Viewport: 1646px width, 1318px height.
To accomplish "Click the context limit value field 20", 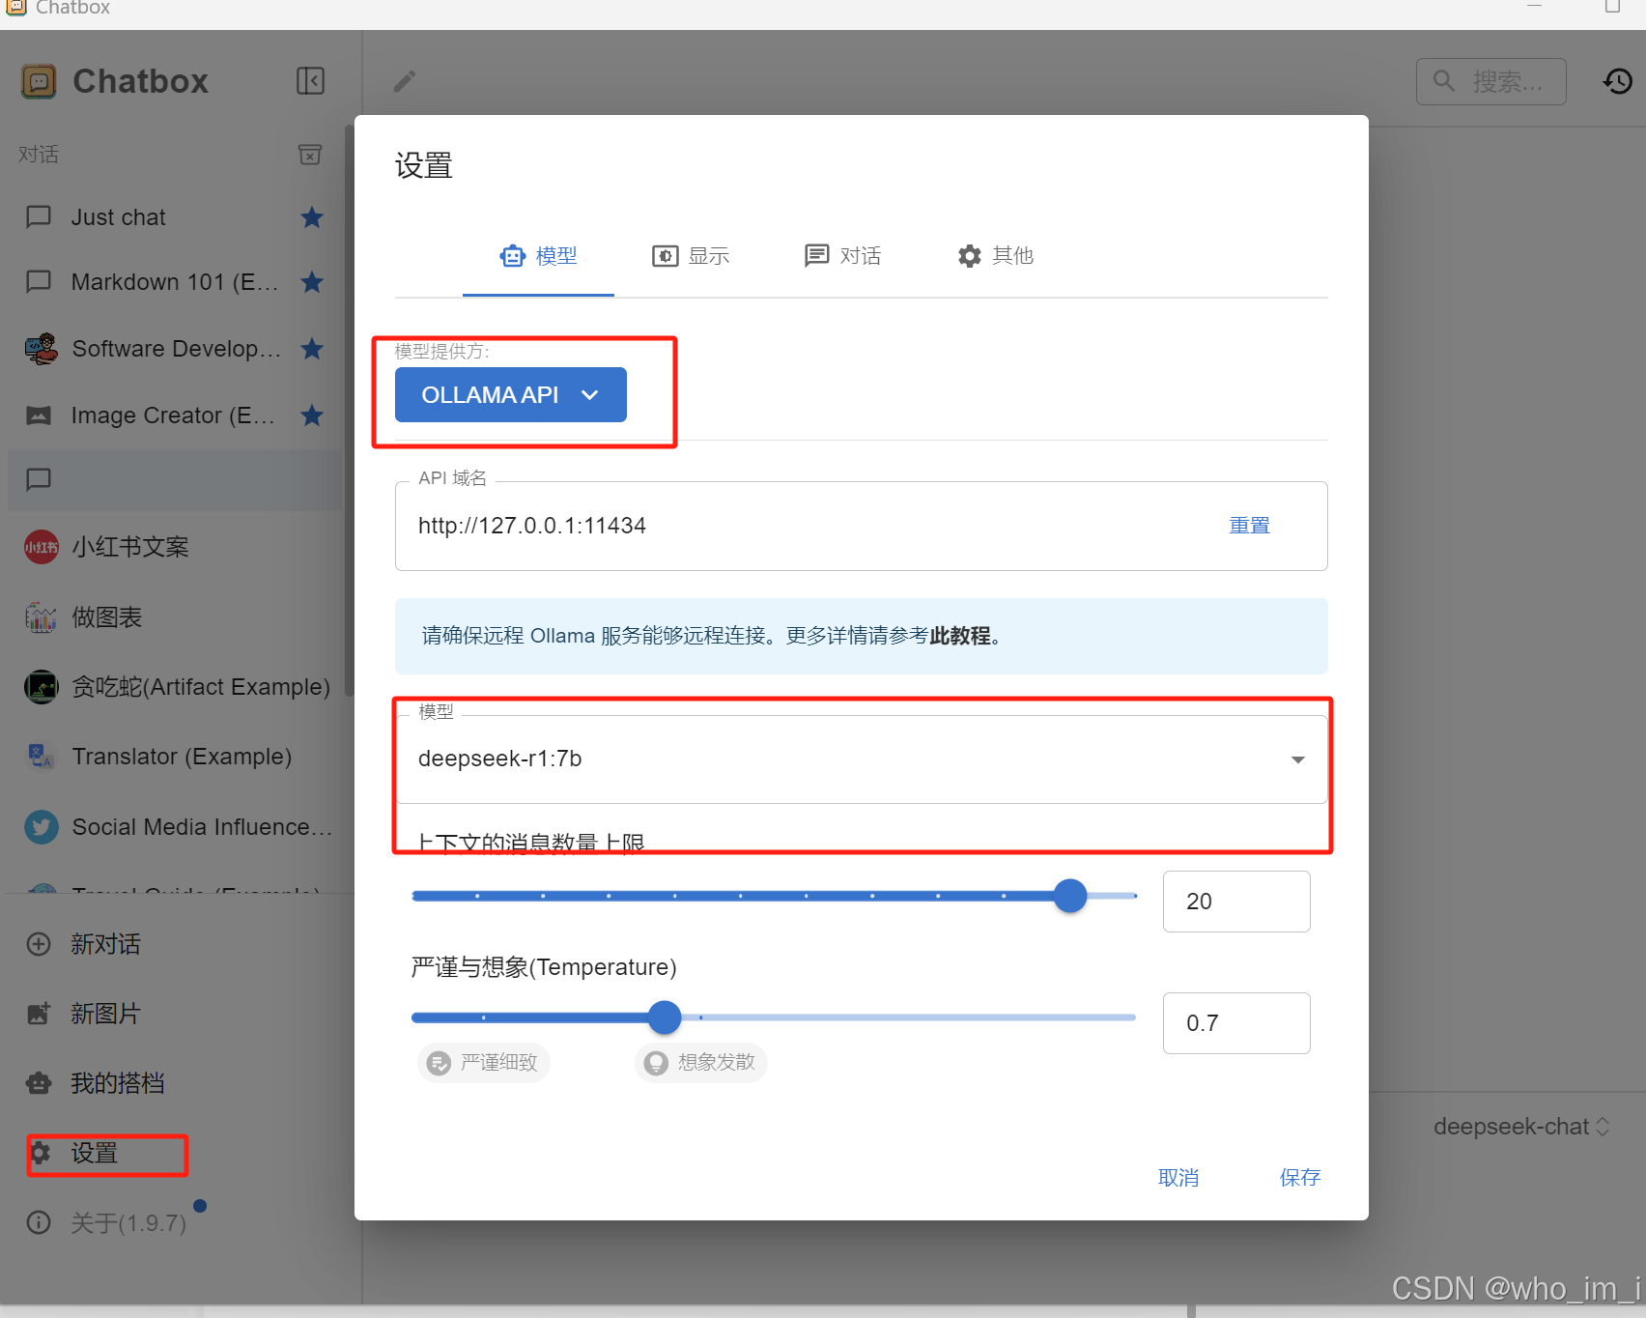I will point(1236,902).
